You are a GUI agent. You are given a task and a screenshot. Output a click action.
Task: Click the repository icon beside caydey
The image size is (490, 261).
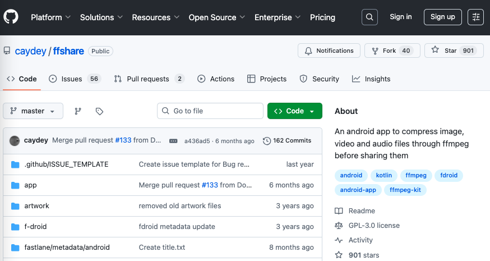(7, 51)
